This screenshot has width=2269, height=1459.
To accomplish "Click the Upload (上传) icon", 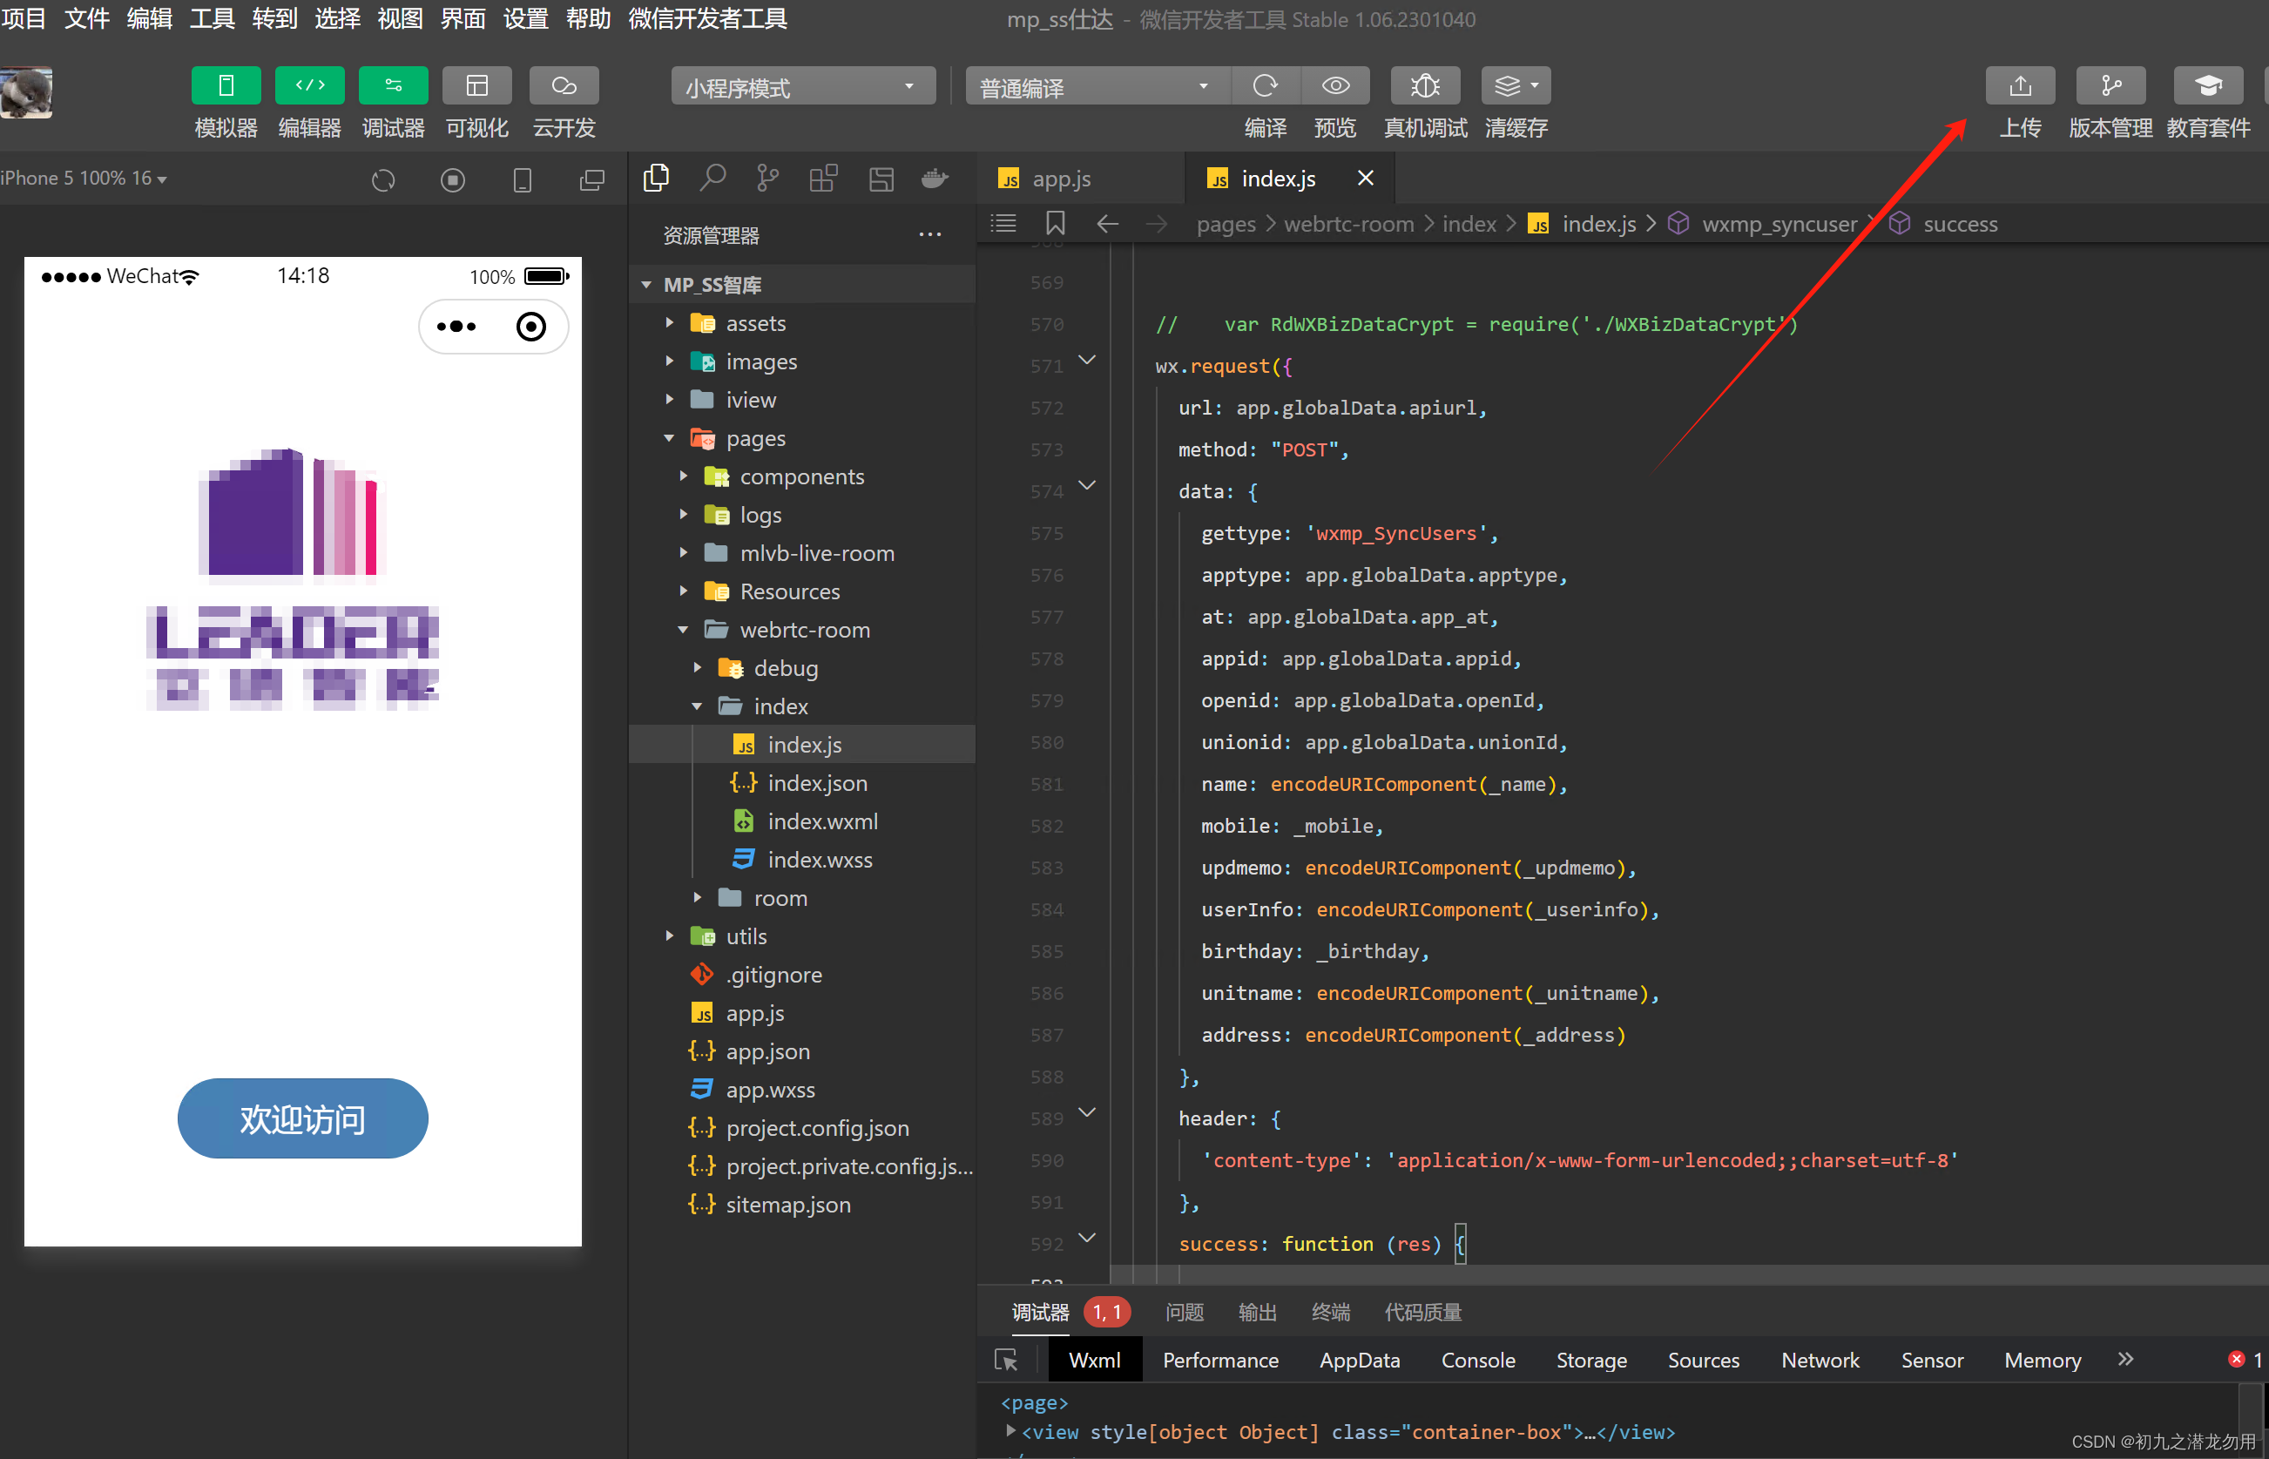I will pos(2019,86).
